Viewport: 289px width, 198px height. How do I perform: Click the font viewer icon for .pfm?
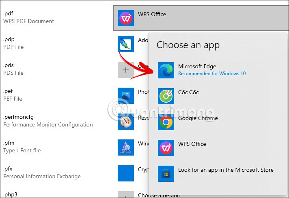(126, 147)
